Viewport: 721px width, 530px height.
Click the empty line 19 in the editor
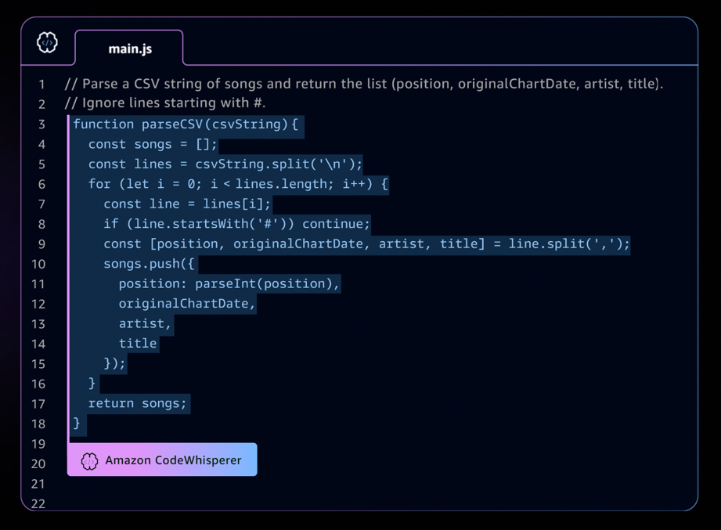(x=235, y=444)
